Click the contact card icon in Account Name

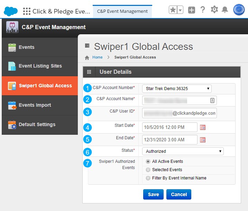(x=212, y=100)
